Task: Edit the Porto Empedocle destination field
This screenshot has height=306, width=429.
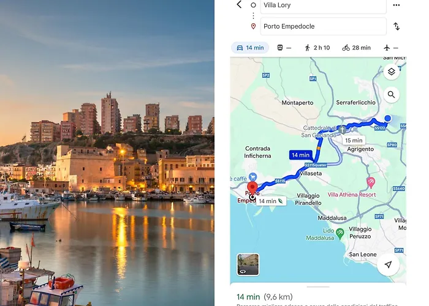Action: [x=322, y=26]
